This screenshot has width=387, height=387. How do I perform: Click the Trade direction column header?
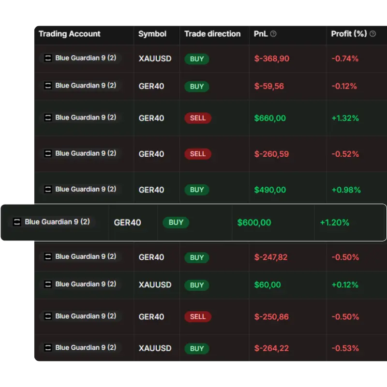point(212,34)
